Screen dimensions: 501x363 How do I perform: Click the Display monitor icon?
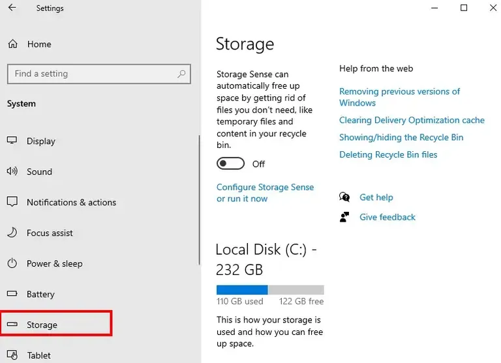click(x=12, y=141)
